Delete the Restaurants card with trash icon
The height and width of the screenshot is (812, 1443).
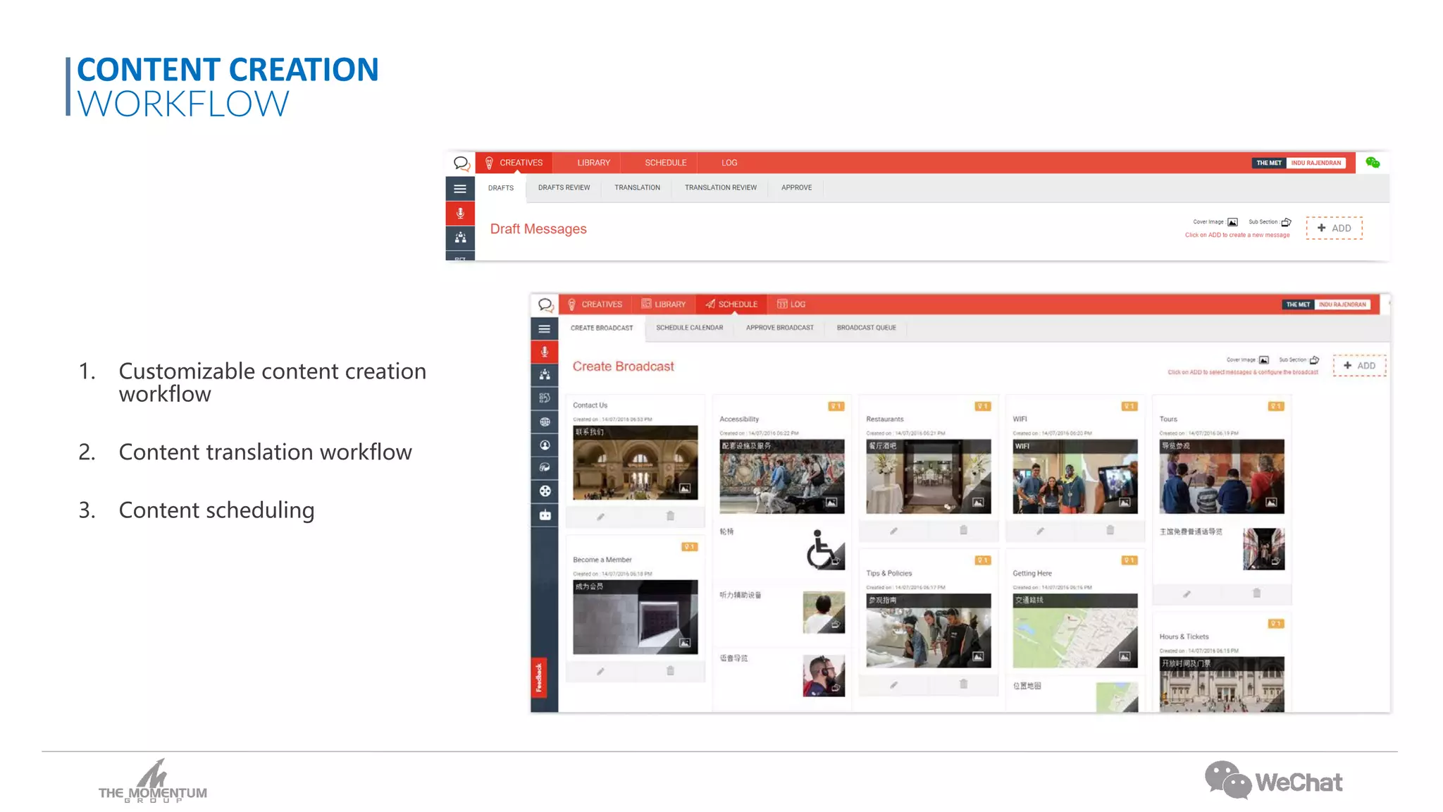(x=963, y=530)
